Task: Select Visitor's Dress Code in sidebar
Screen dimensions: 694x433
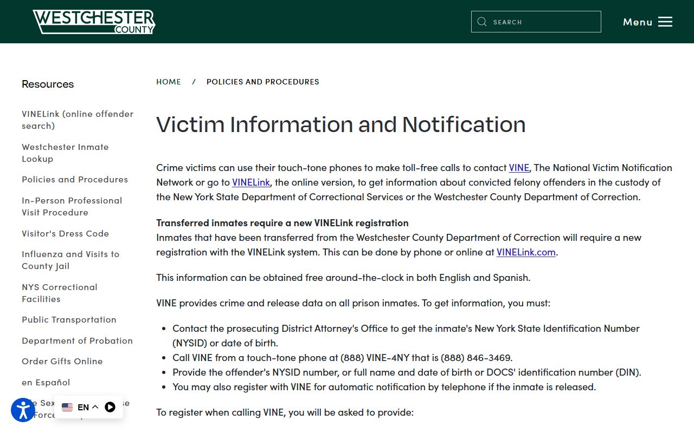Action: (x=66, y=234)
